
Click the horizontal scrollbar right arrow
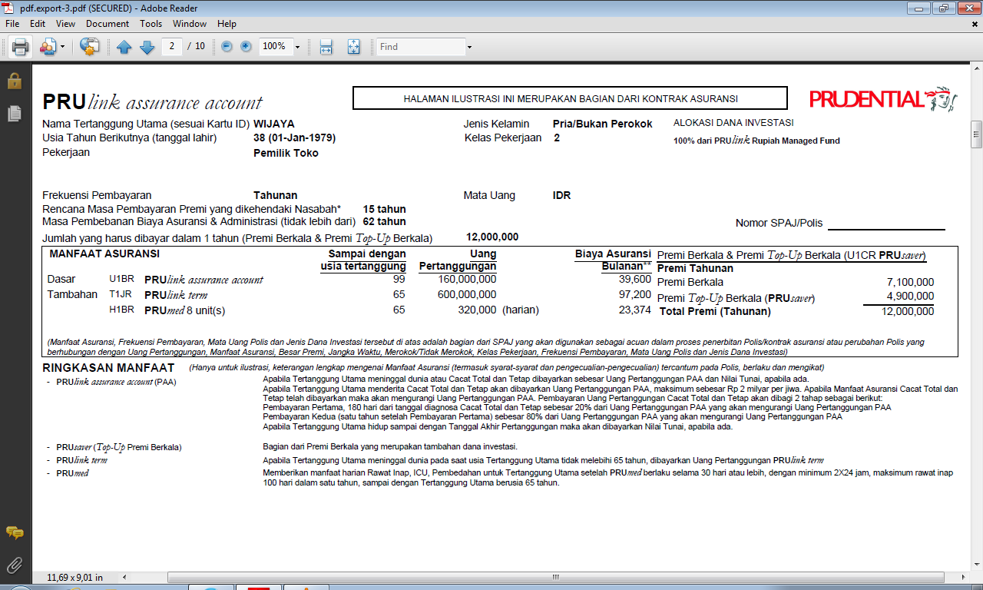point(964,576)
